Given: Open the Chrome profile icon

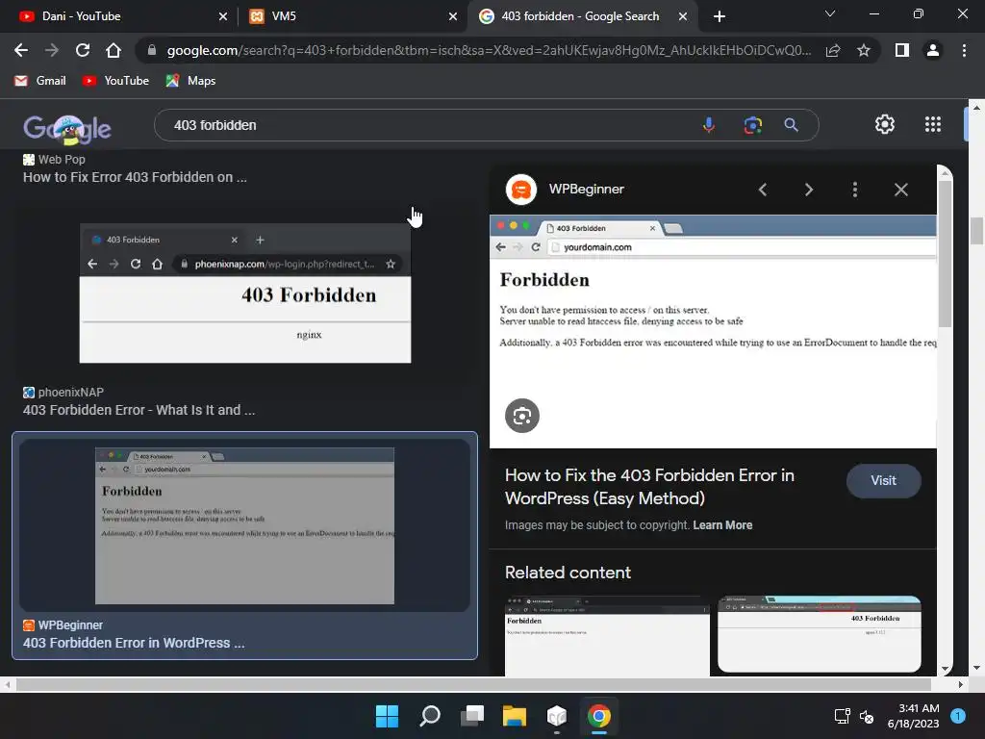Looking at the screenshot, I should coord(933,50).
